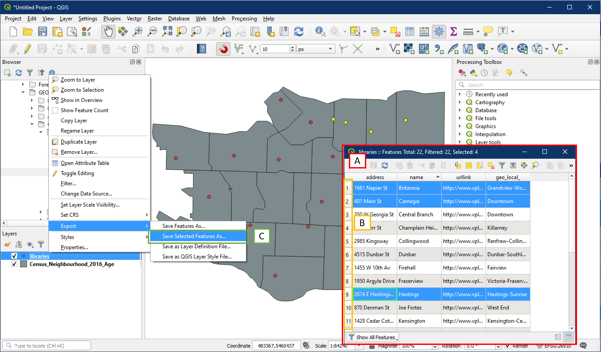The height and width of the screenshot is (352, 601).
Task: Toggle the Show Feature Count checkbox
Action: (55, 110)
